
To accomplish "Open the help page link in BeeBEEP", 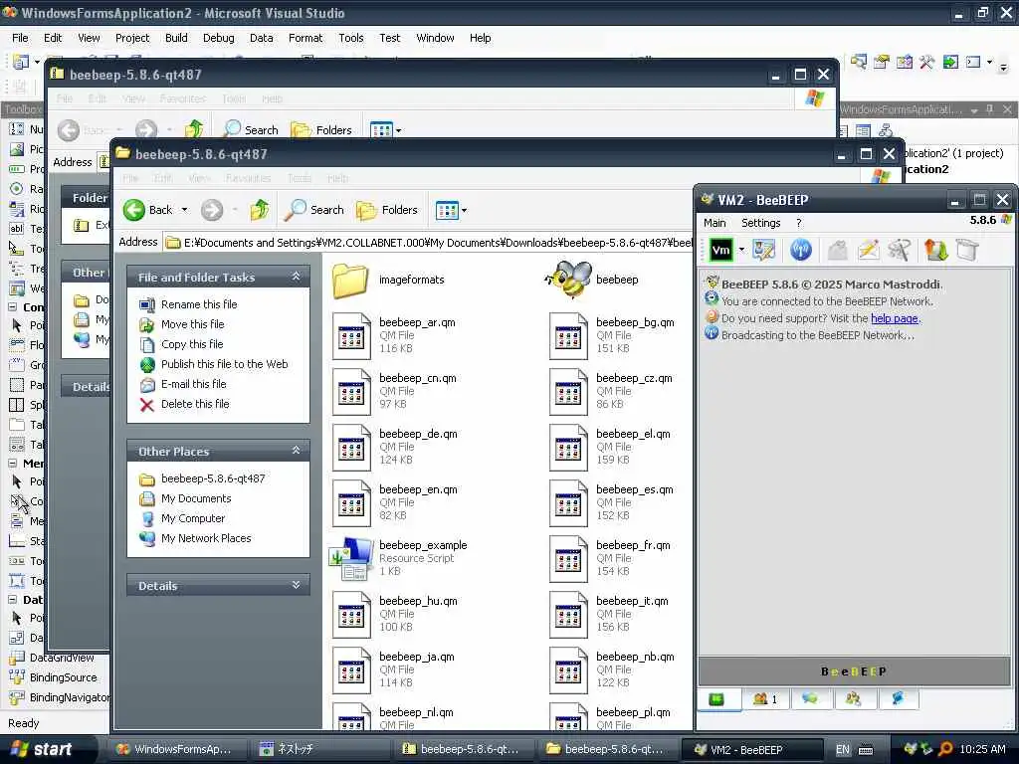I will pos(895,318).
